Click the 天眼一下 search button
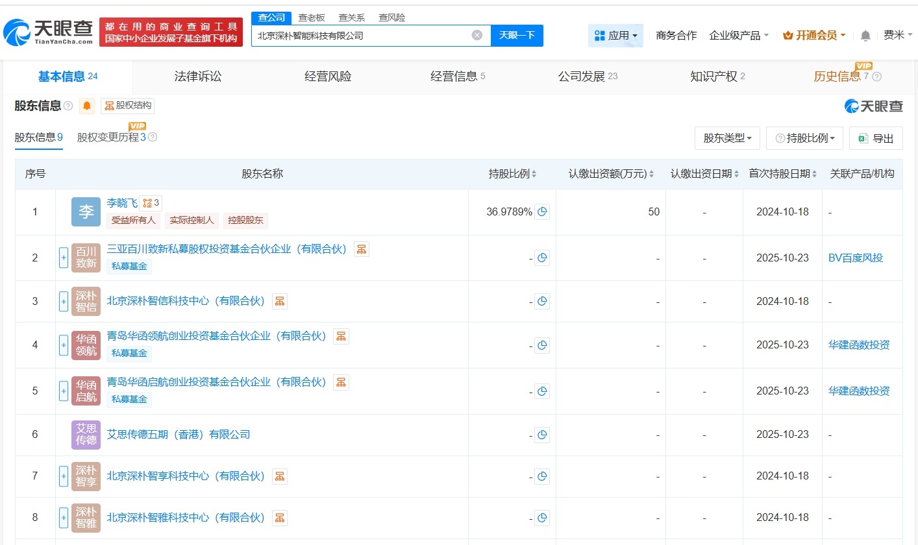Image resolution: width=918 pixels, height=545 pixels. tap(517, 36)
